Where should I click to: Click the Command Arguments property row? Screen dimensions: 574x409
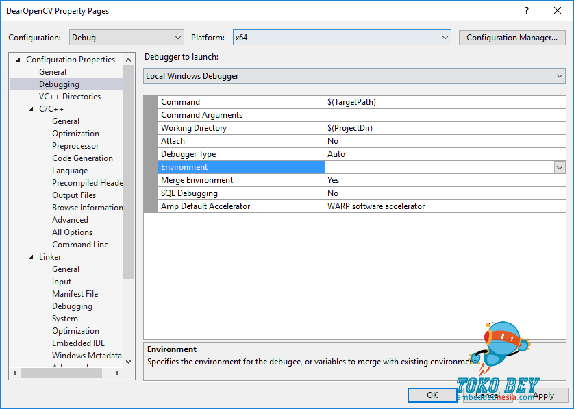point(242,115)
